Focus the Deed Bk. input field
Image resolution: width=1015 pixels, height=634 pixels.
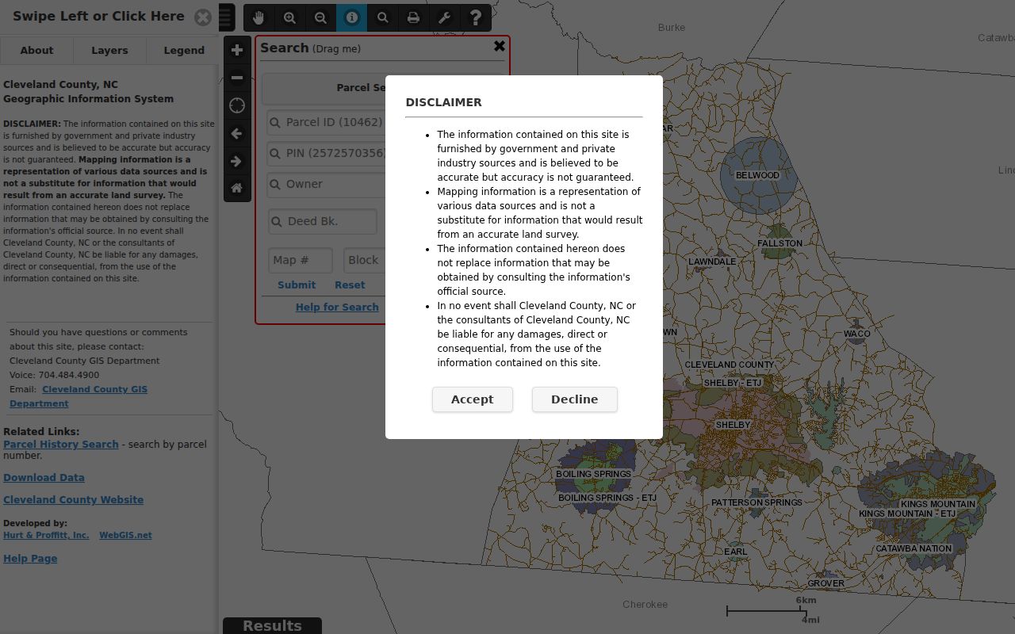323,221
